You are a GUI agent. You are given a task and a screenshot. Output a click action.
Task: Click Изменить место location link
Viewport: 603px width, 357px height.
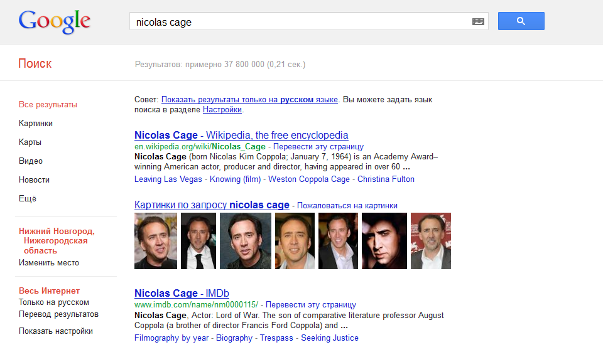coord(49,263)
